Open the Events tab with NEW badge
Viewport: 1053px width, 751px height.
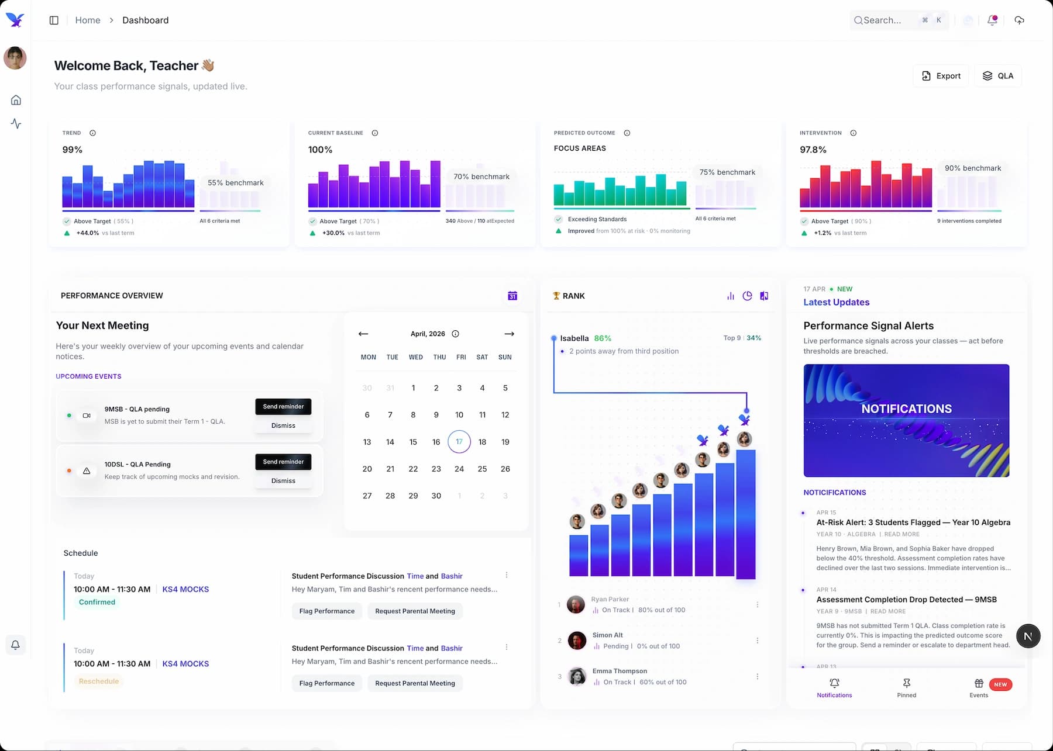(979, 688)
